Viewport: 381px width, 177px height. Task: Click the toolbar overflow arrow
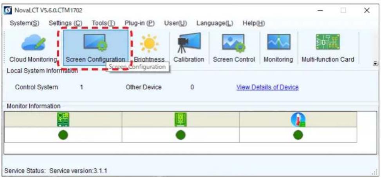(x=376, y=64)
